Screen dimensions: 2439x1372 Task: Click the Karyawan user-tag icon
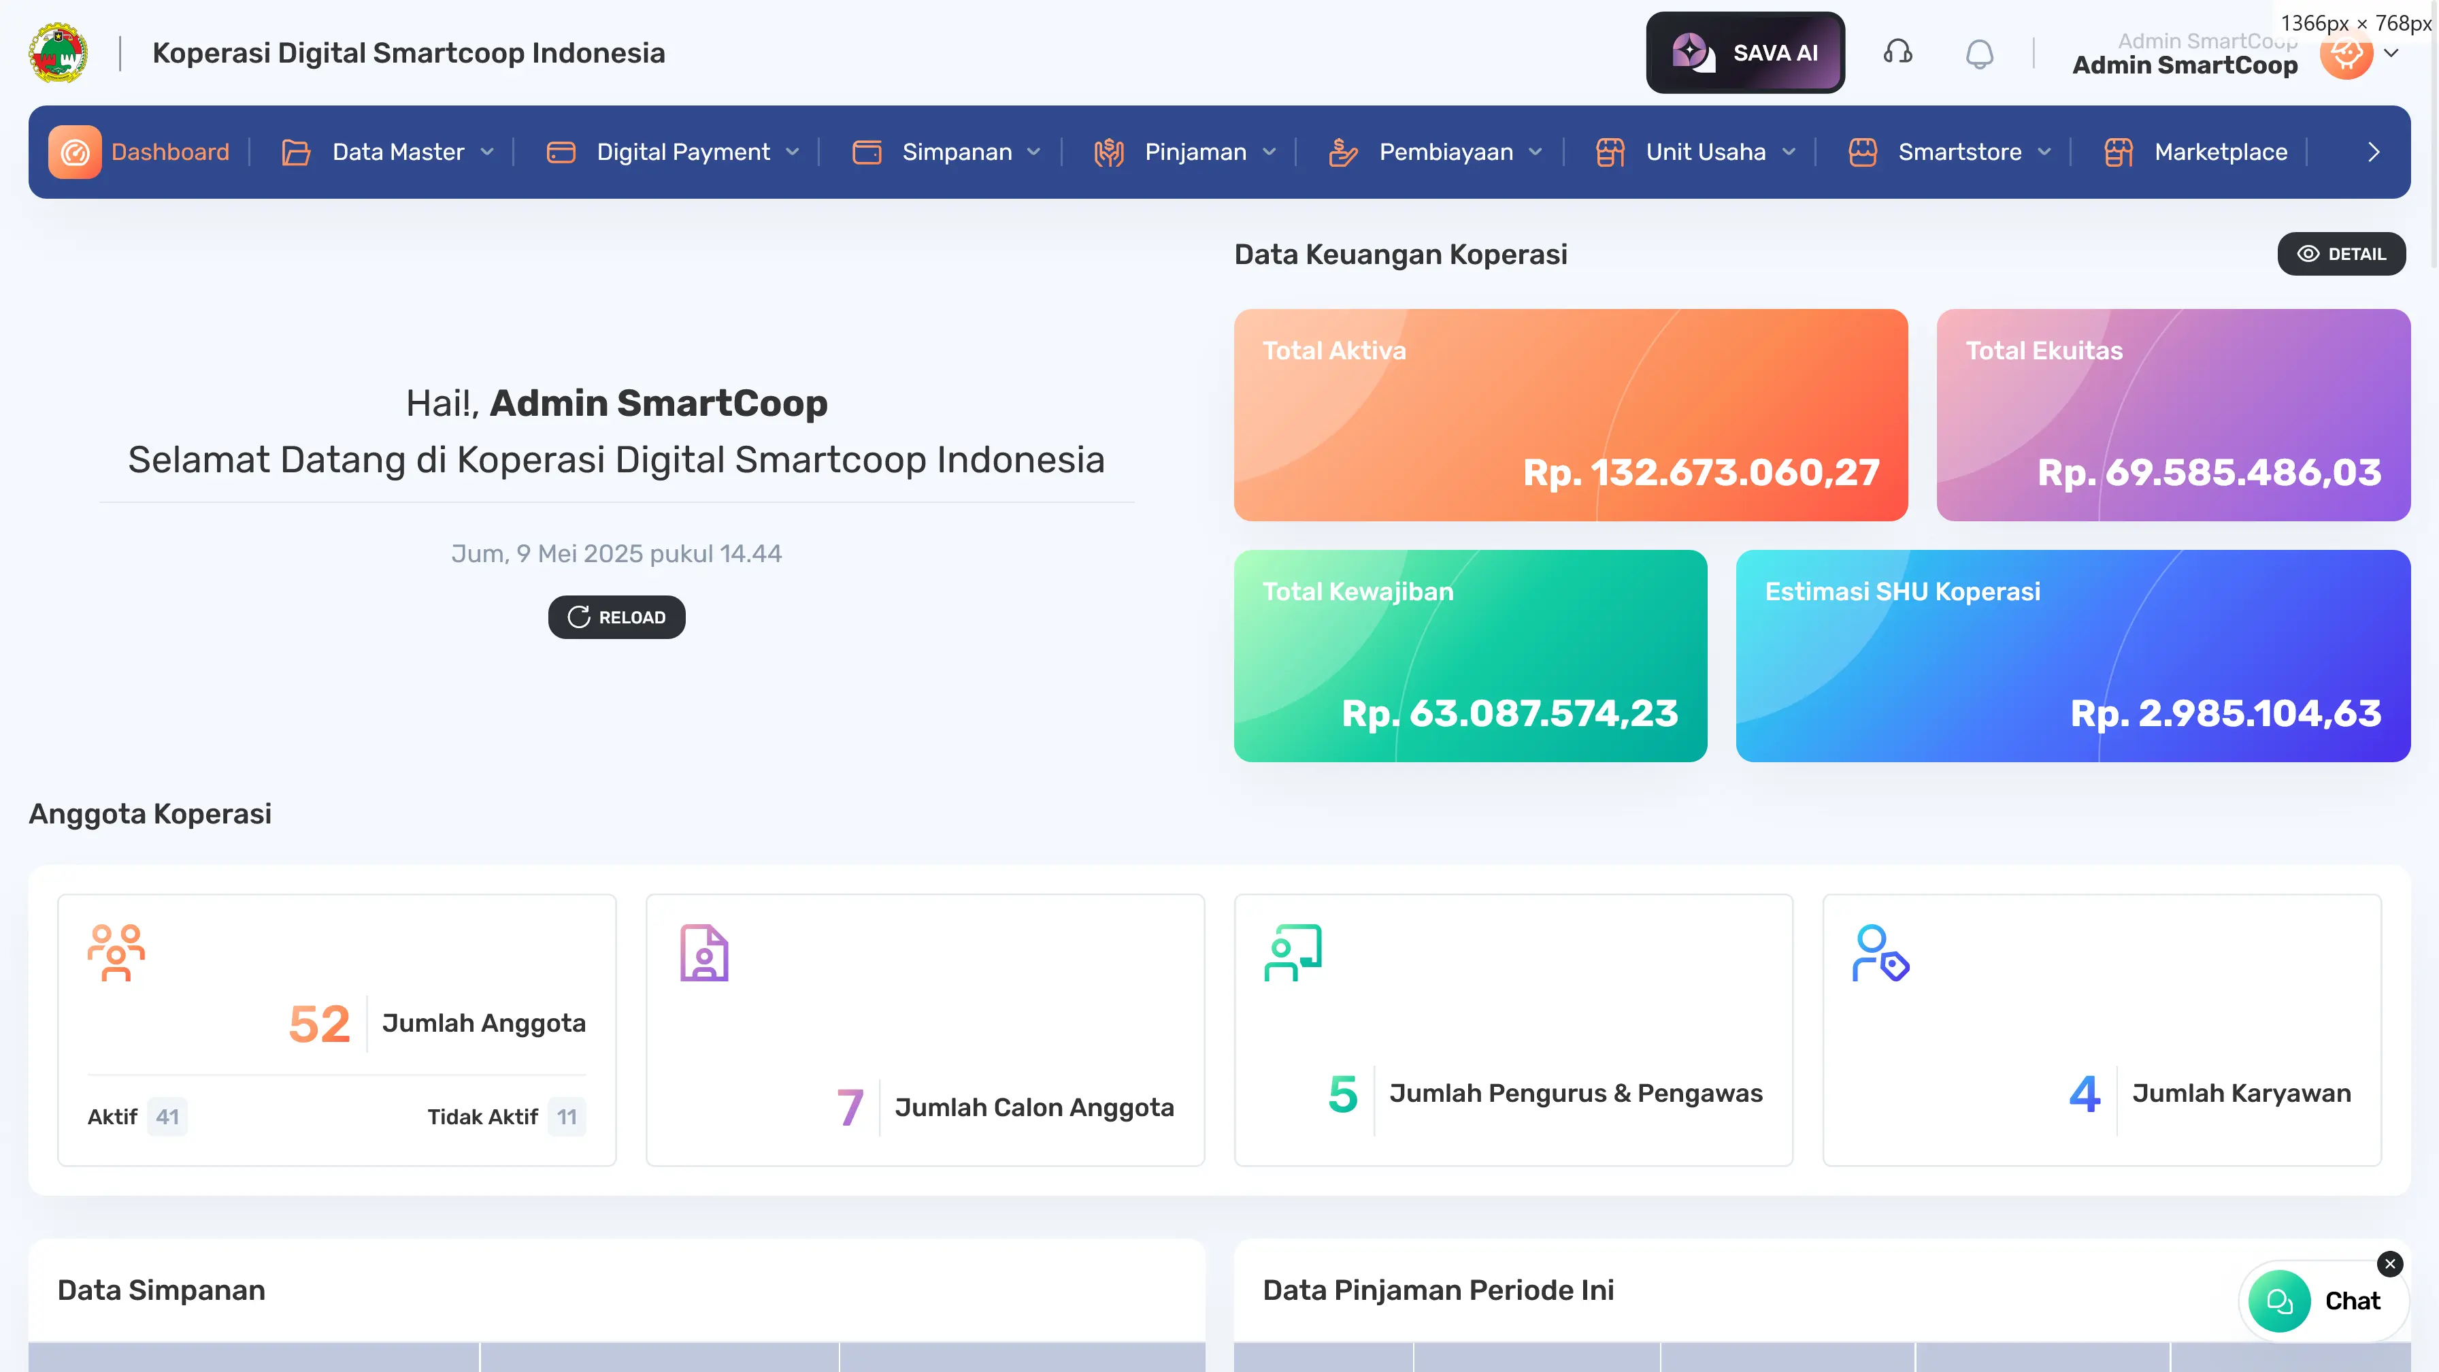1881,953
